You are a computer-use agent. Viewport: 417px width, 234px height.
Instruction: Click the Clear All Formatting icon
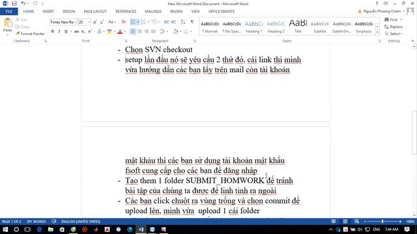click(123, 22)
